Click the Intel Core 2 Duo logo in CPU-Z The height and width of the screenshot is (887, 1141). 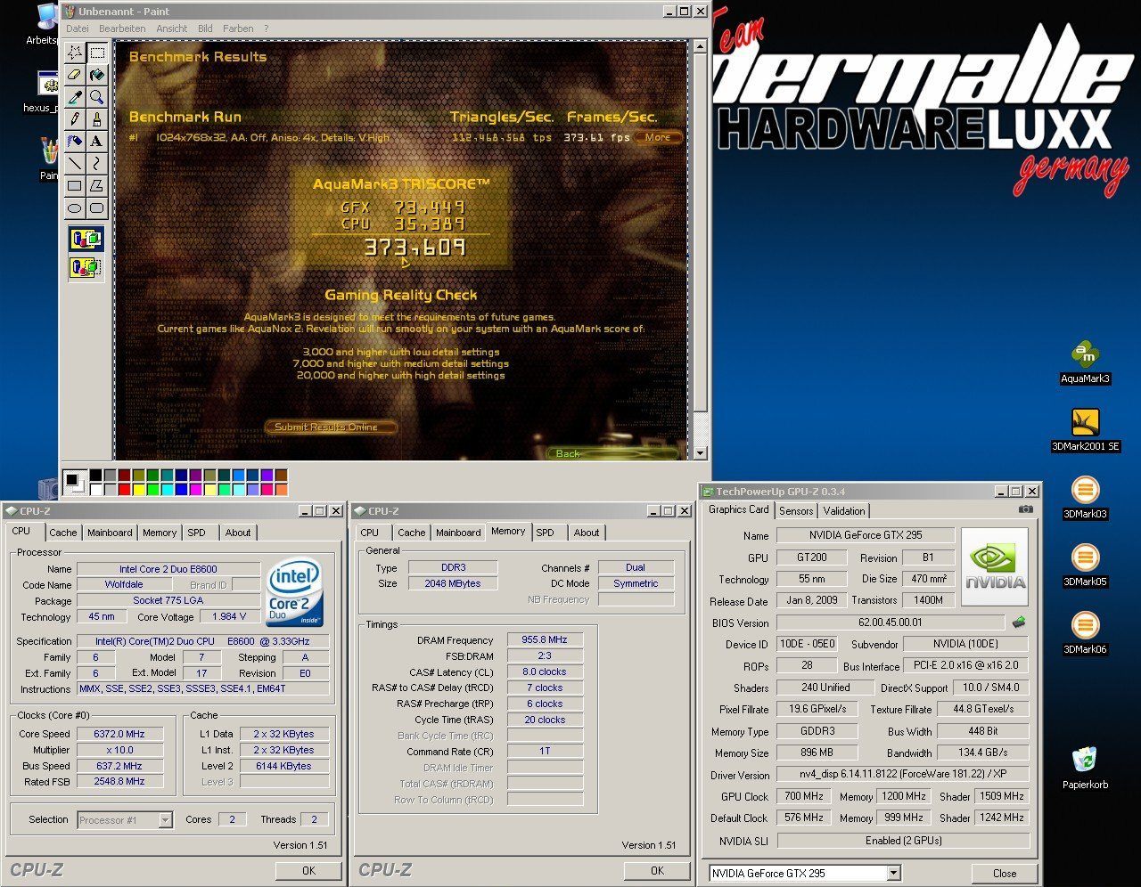click(x=295, y=592)
